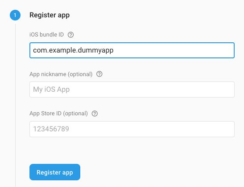Screen dimensions: 244x187
Task: View App Store ID help icon info
Action: tap(95, 114)
